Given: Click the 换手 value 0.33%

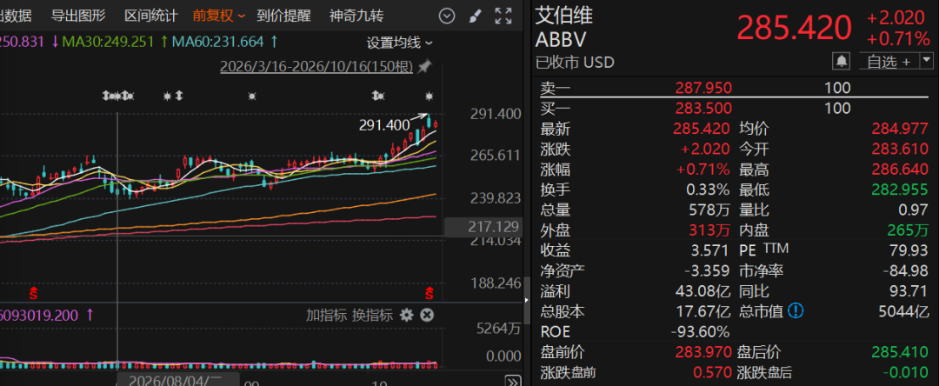Looking at the screenshot, I should coord(708,190).
